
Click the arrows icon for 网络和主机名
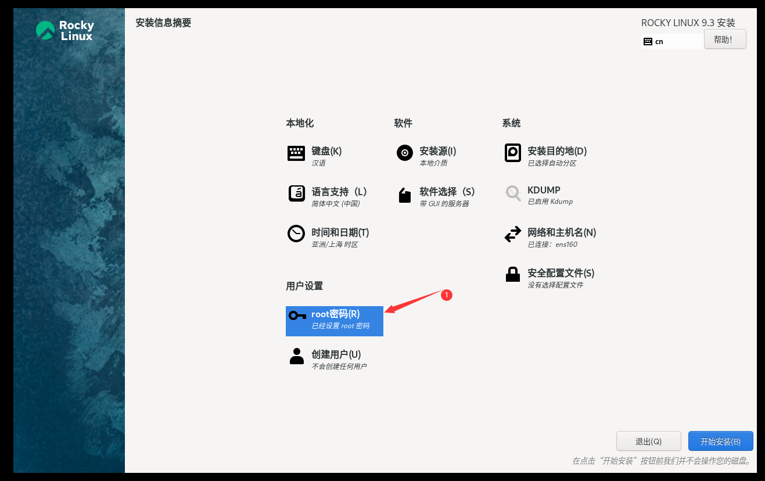pos(513,235)
